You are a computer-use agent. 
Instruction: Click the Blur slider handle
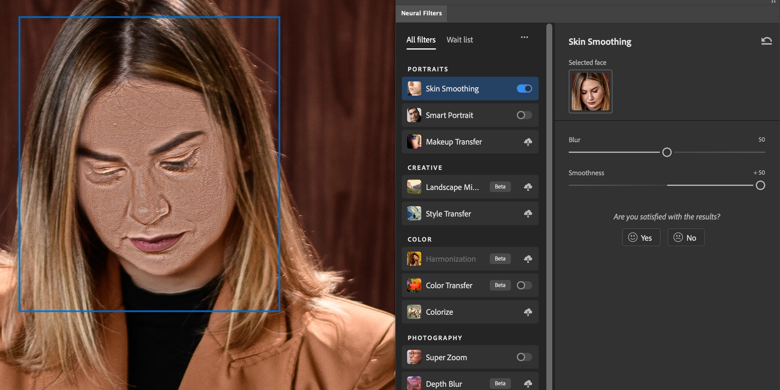tap(667, 152)
